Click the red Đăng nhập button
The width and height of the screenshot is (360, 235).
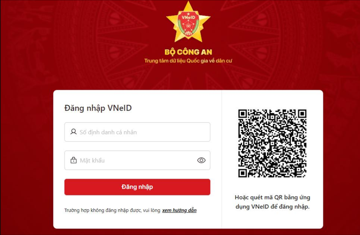coord(137,187)
